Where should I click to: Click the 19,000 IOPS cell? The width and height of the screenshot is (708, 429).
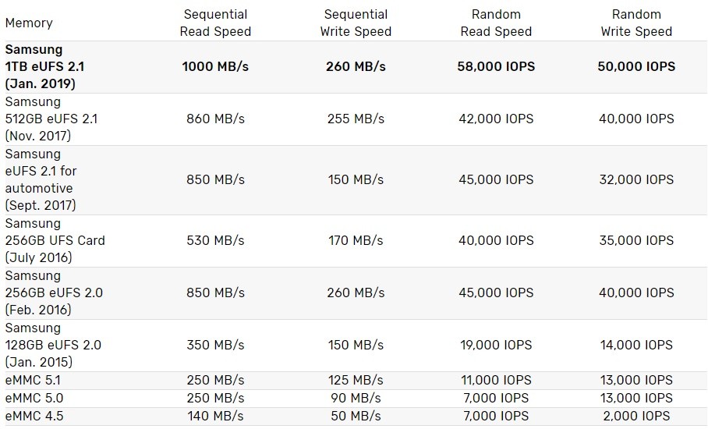coord(496,345)
